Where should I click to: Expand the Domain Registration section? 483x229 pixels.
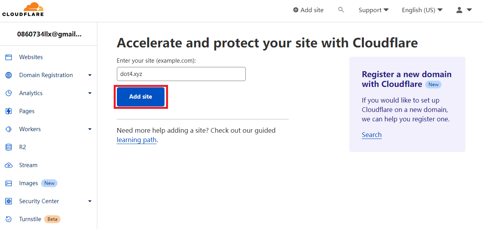coord(90,75)
